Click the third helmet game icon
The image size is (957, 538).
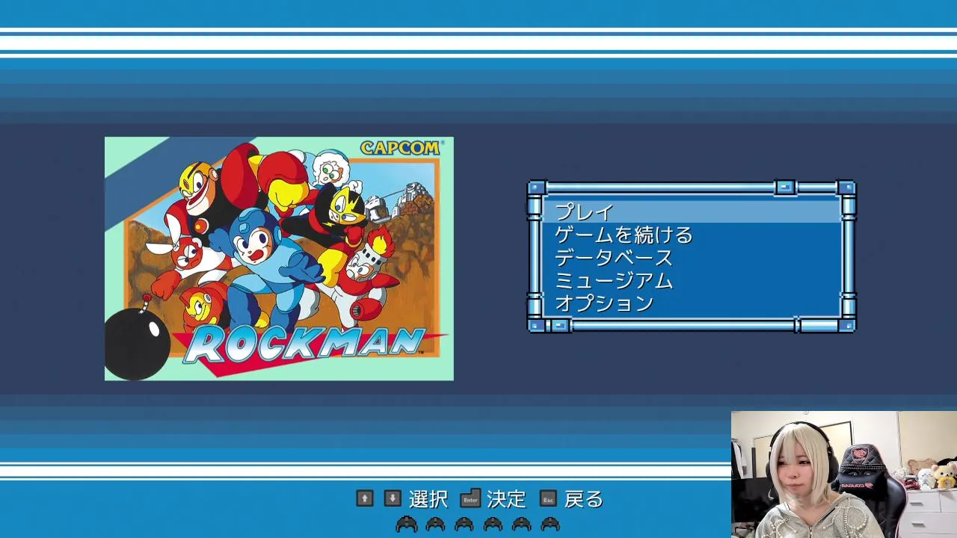[x=464, y=524]
